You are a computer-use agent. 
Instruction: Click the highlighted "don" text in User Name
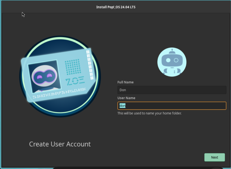pyautogui.click(x=122, y=106)
